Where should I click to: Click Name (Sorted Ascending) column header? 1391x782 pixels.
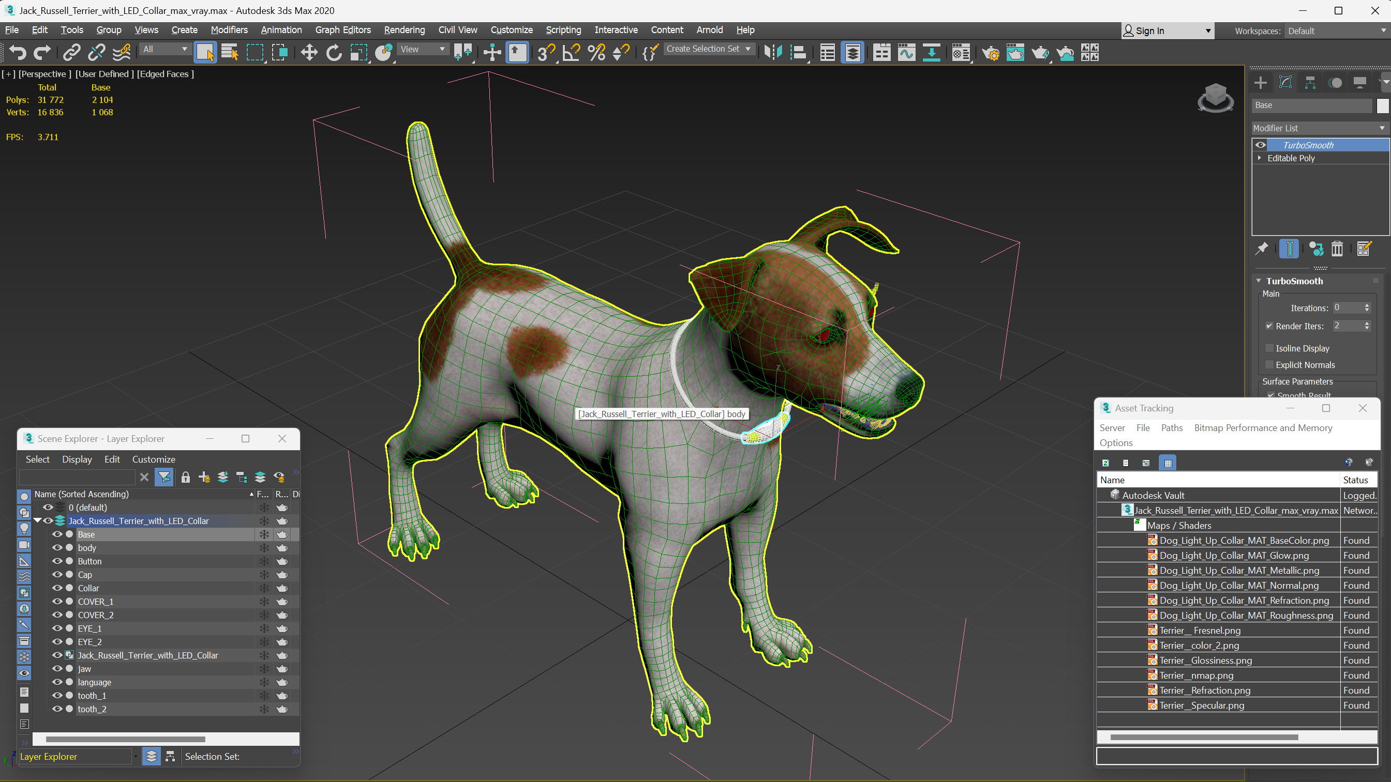[143, 494]
